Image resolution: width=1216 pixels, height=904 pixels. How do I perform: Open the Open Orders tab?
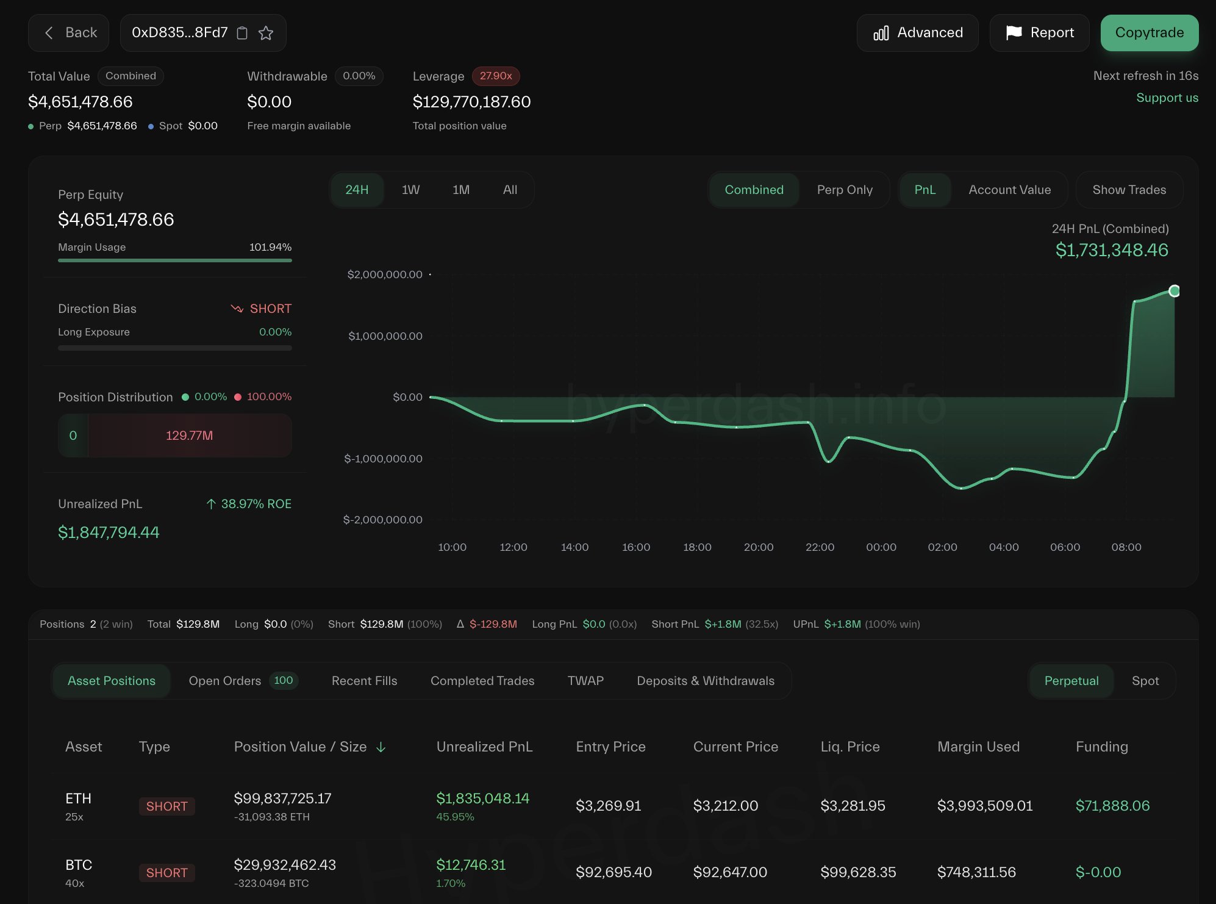click(x=225, y=681)
